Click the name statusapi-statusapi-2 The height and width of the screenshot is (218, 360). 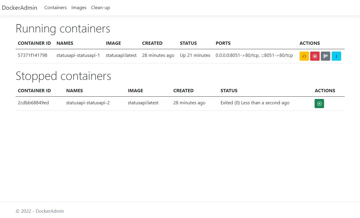point(88,103)
